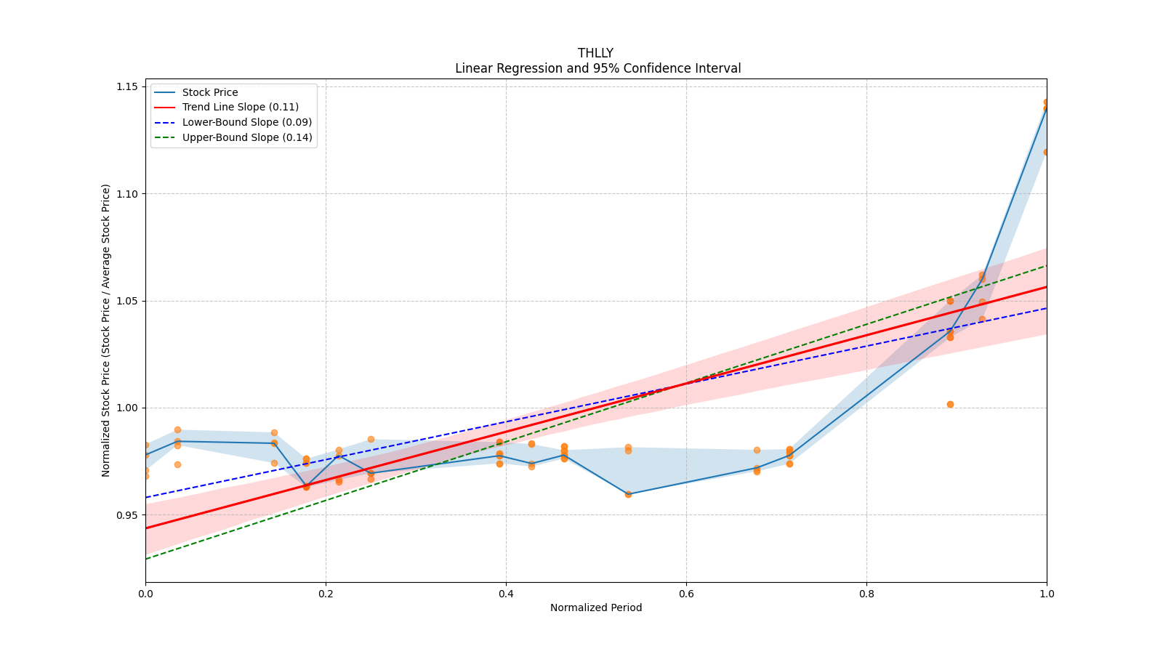Select the 1.10 tick label on y-axis
Image resolution: width=1163 pixels, height=654 pixels.
(127, 194)
